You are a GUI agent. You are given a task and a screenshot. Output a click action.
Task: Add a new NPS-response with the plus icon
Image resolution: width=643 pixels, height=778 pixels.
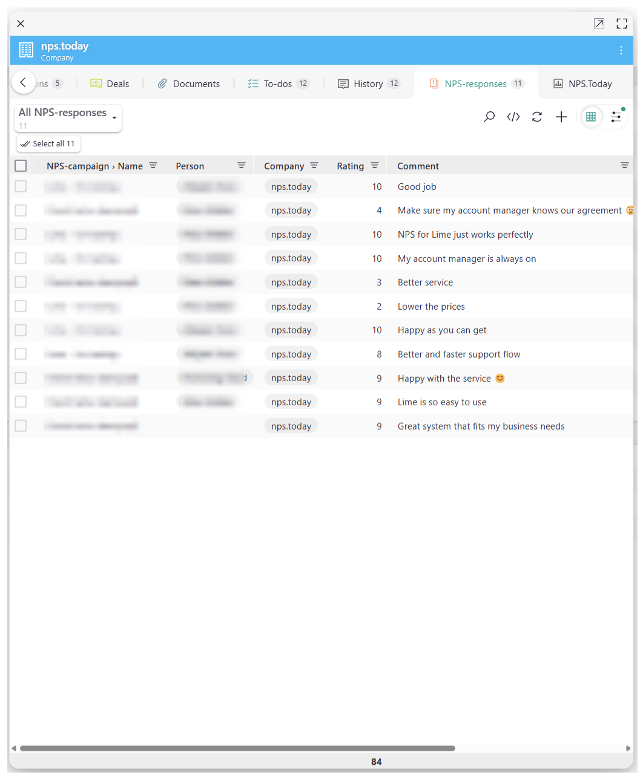[561, 117]
